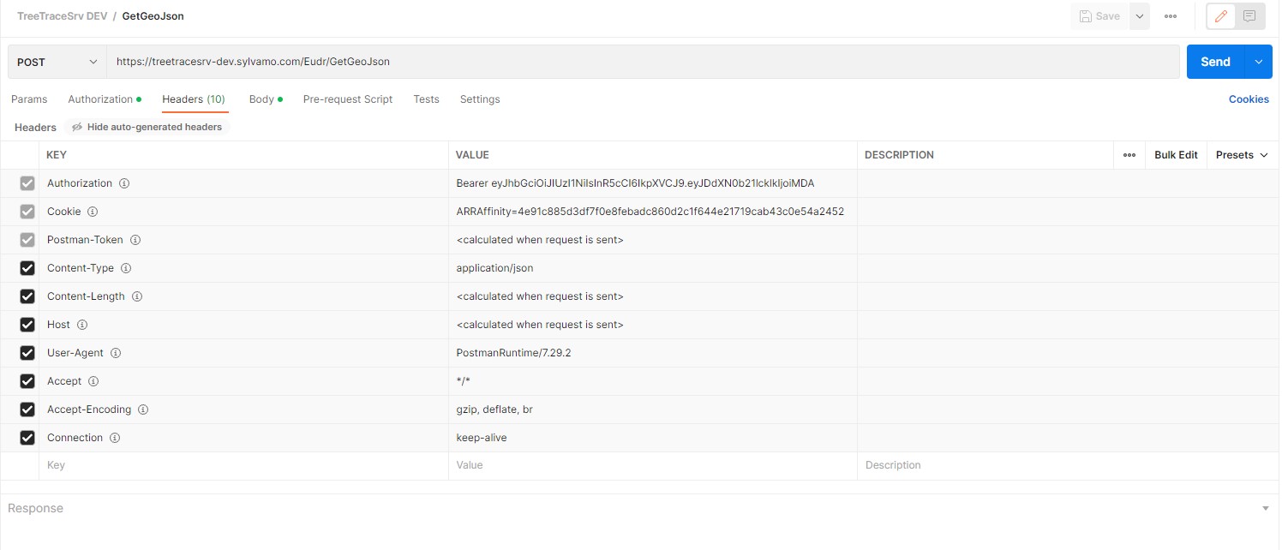Open the Send button dropdown arrow
1282x550 pixels.
1259,62
